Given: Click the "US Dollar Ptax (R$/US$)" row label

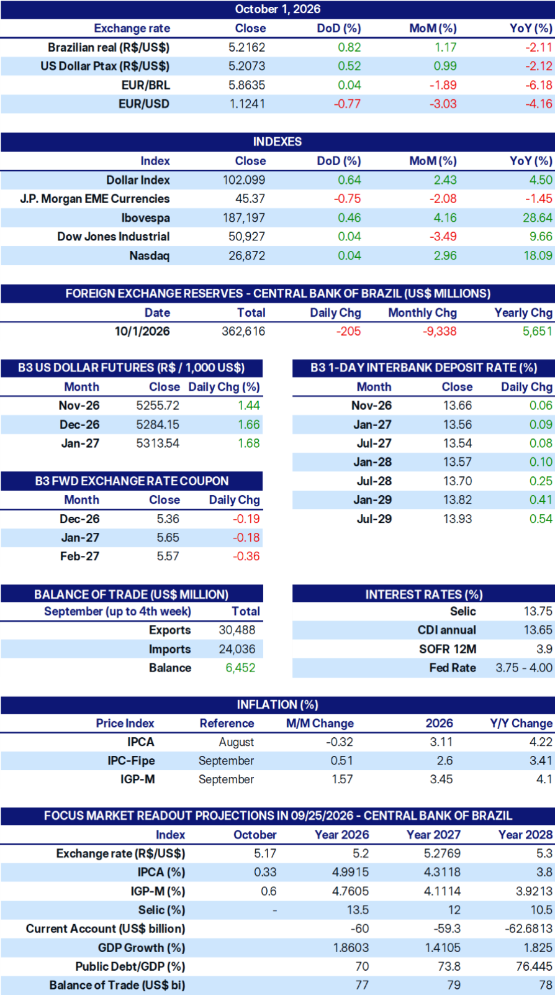Looking at the screenshot, I should (105, 66).
